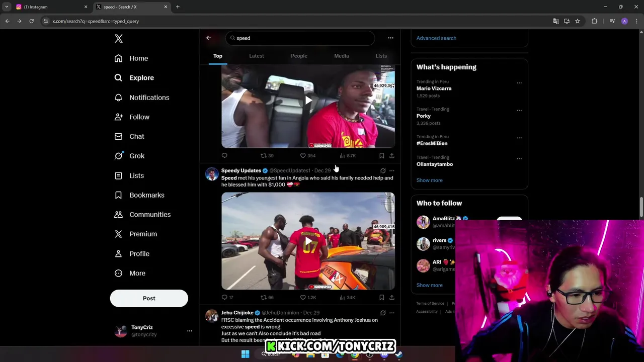This screenshot has height=362, width=644.
Task: Open options for Mario Vizcarra trend
Action: pyautogui.click(x=519, y=83)
